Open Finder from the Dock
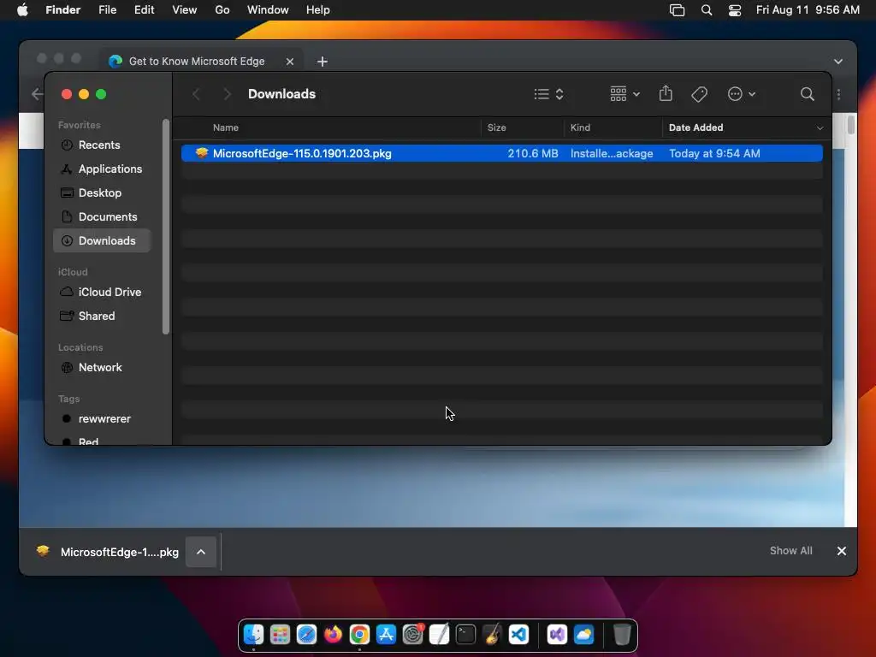This screenshot has height=657, width=876. click(253, 635)
